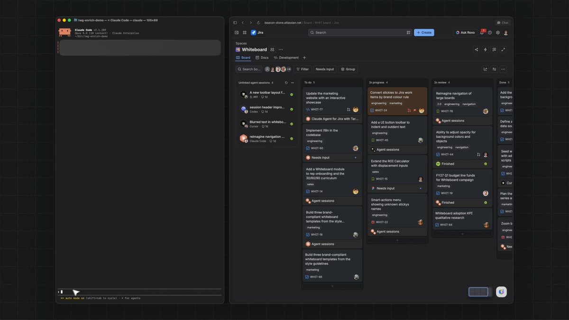Image resolution: width=569 pixels, height=320 pixels.
Task: Open the automation lightning bolt icon
Action: 485,49
